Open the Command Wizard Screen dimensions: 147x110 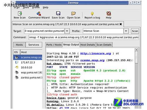[39, 13]
